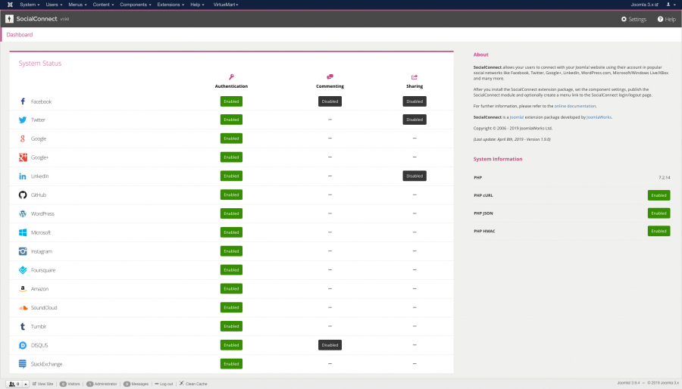Toggle DISQUS Commenting Disabled badge

tap(330, 345)
